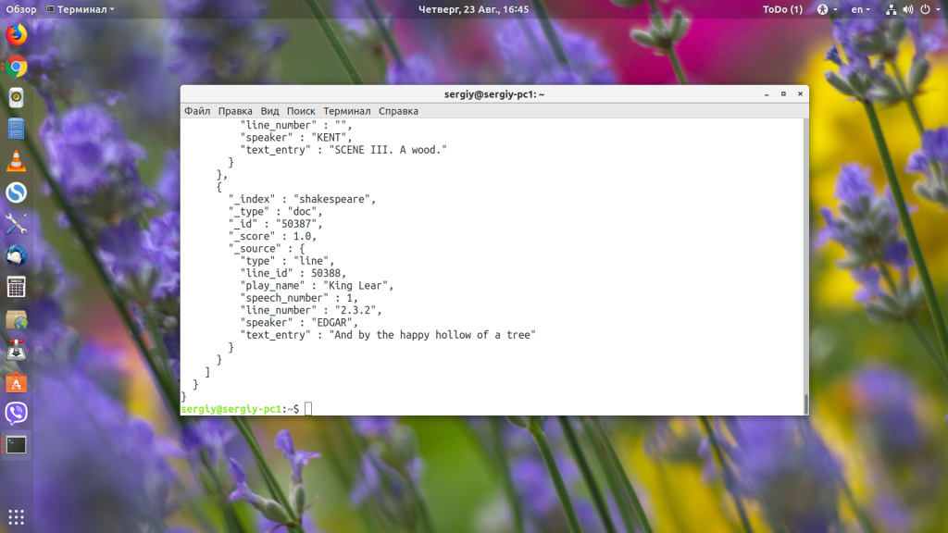The image size is (948, 533).
Task: Launch VLC media player
Action: point(17,161)
